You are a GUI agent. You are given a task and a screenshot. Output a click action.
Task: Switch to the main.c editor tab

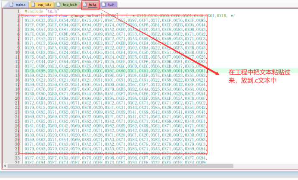point(18,5)
